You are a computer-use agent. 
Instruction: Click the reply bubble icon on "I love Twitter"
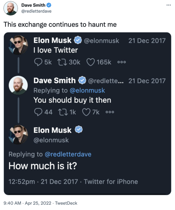pos(38,62)
